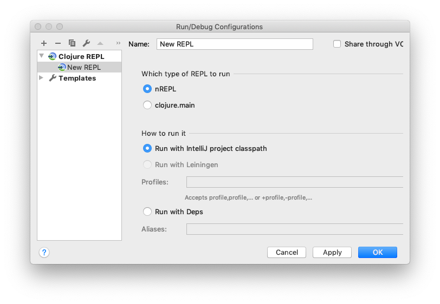
Task: Click 'How to run it' heading
Action: pyautogui.click(x=163, y=134)
